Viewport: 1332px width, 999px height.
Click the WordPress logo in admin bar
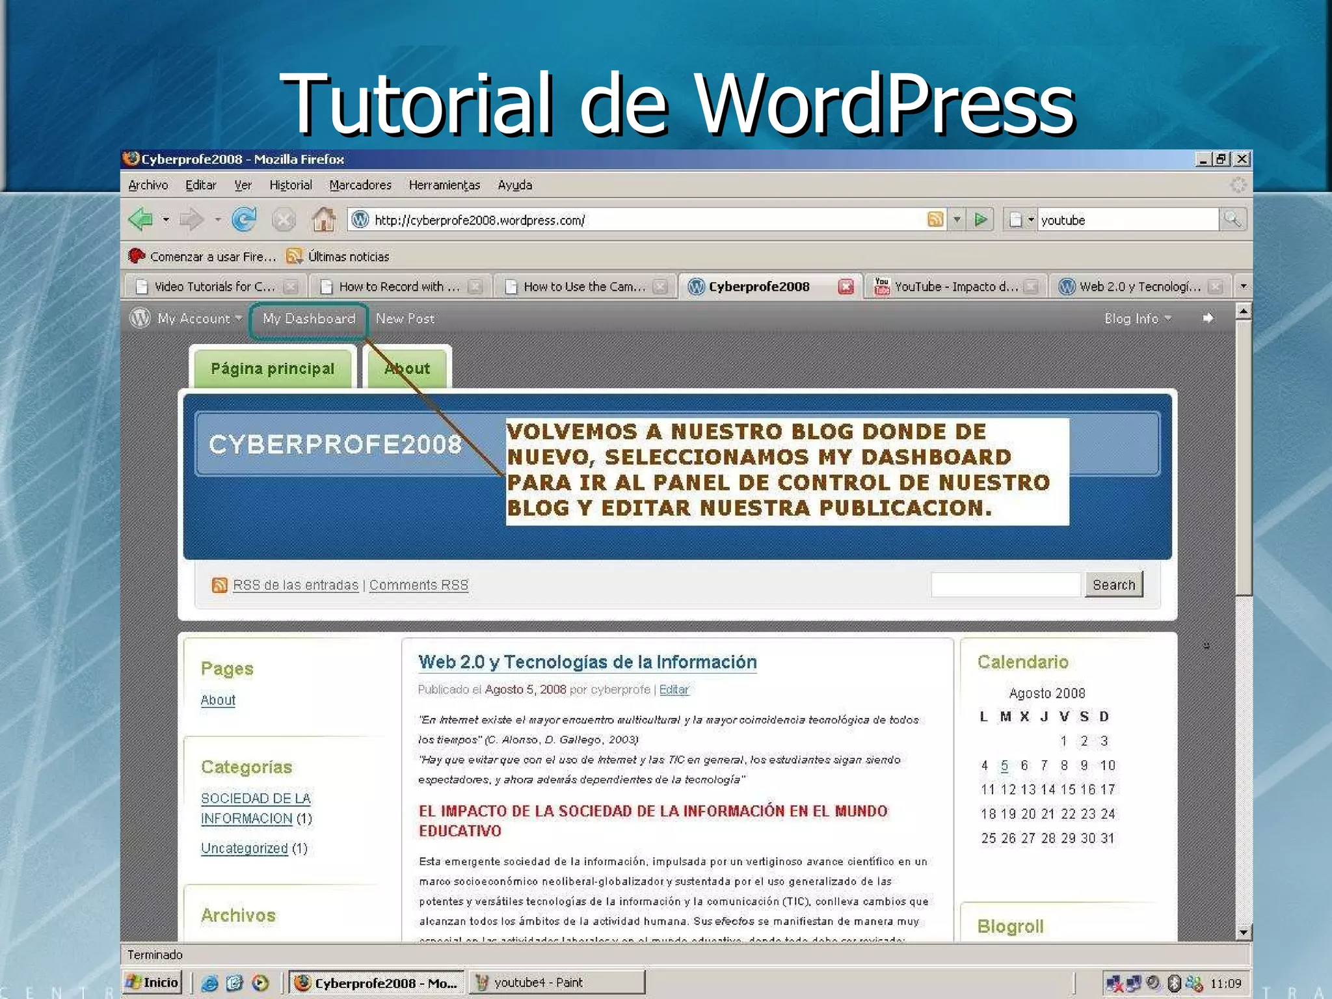pyautogui.click(x=140, y=318)
